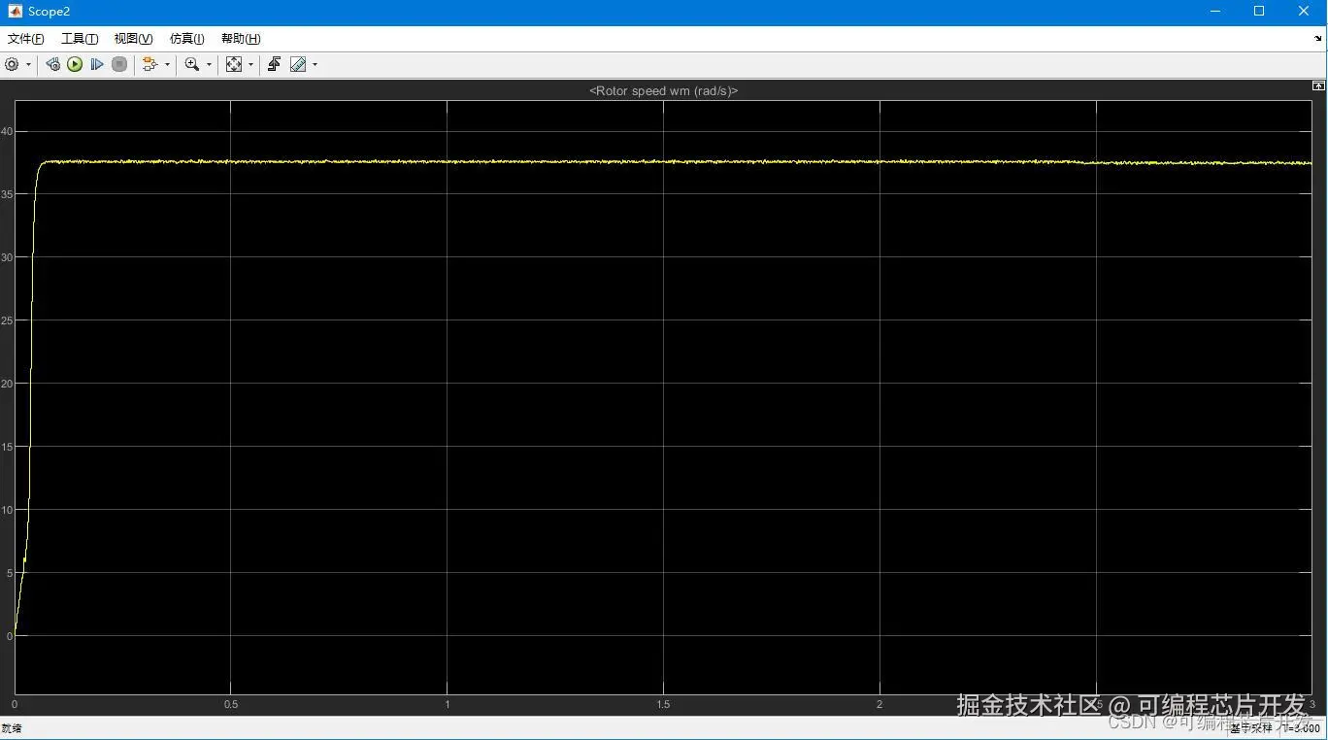
Task: Click the x-axis label 0.5
Action: pyautogui.click(x=230, y=704)
